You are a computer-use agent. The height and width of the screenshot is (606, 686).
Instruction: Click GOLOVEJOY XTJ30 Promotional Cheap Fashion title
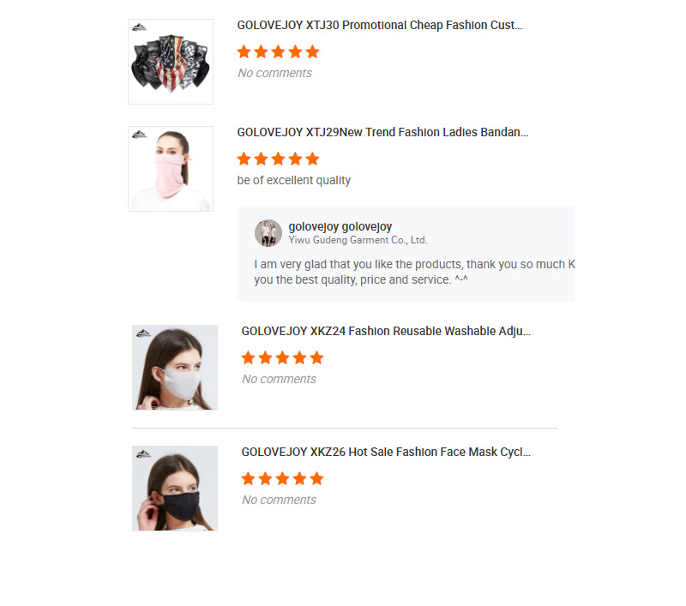(x=380, y=26)
